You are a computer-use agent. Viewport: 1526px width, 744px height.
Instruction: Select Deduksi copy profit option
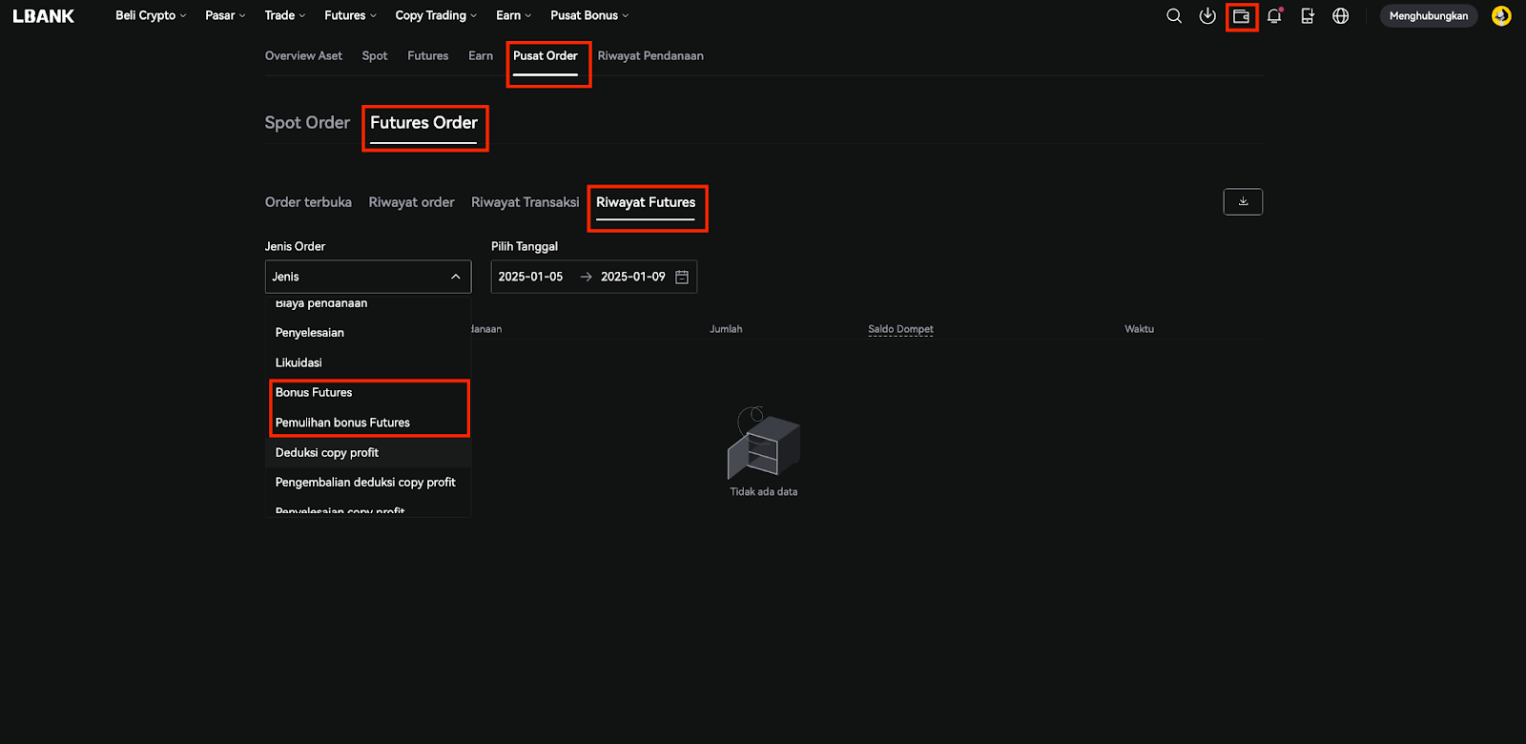327,453
